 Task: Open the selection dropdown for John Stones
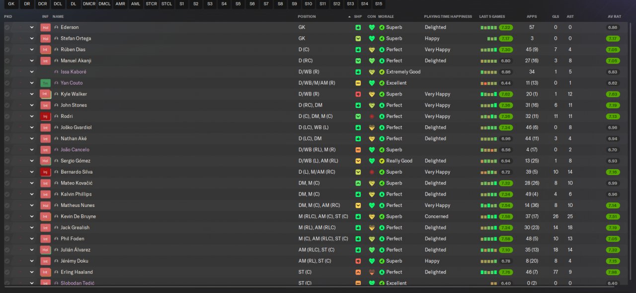pos(32,105)
